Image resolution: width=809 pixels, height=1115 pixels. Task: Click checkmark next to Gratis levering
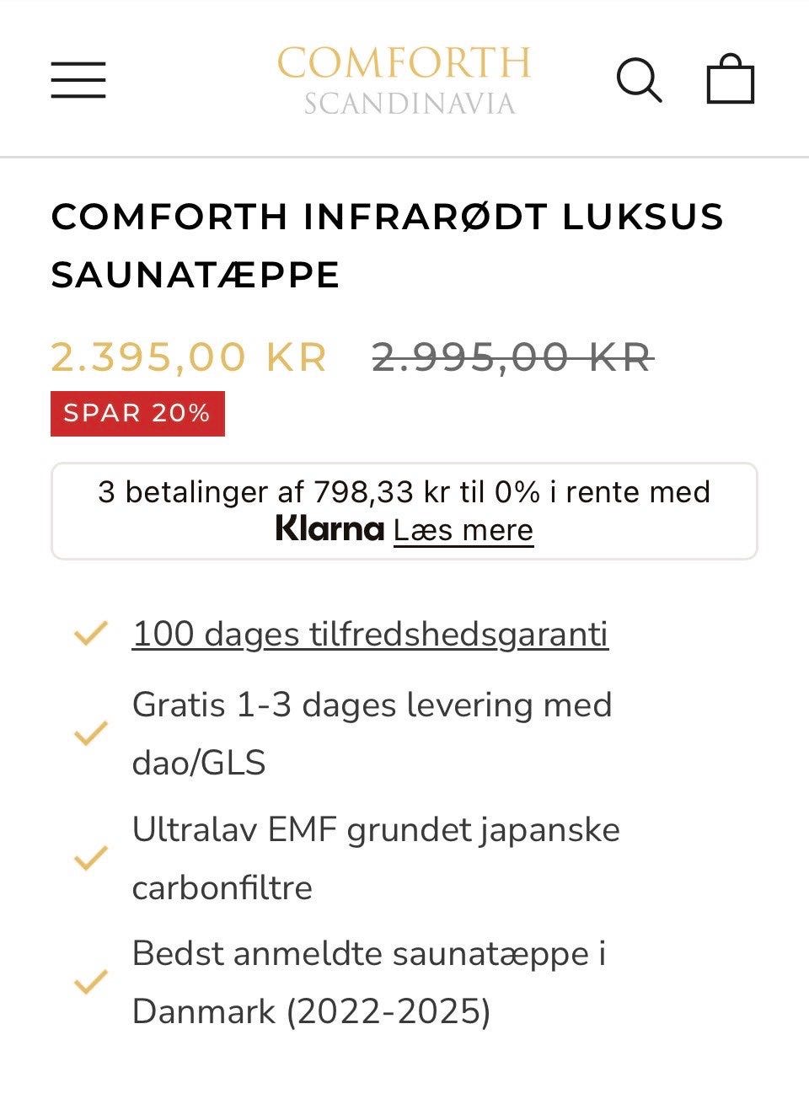point(91,733)
